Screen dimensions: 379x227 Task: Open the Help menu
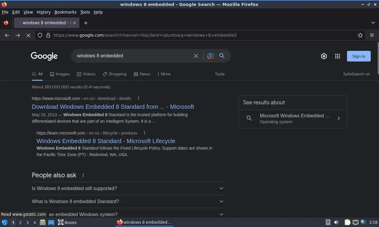click(x=98, y=12)
